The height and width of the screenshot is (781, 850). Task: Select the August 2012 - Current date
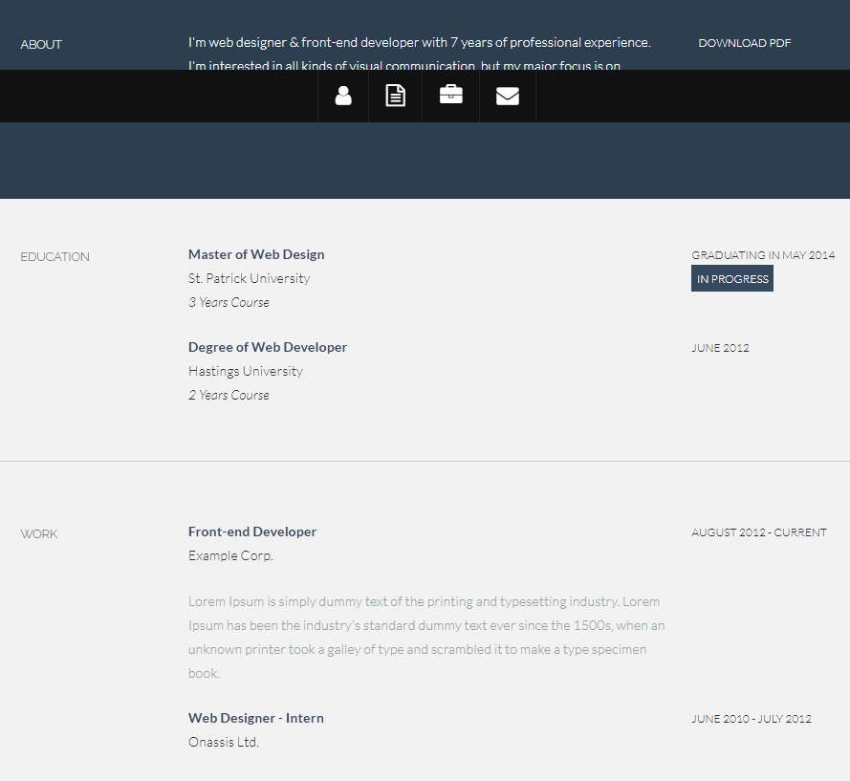pyautogui.click(x=759, y=532)
